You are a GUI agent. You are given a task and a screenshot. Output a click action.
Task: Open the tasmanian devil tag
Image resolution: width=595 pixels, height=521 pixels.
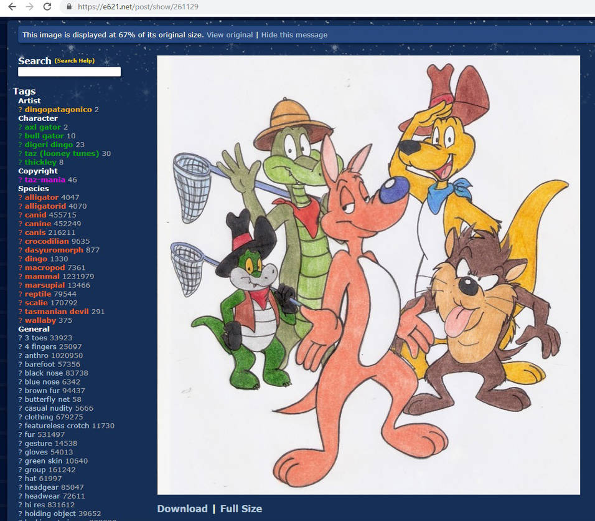pyautogui.click(x=57, y=311)
